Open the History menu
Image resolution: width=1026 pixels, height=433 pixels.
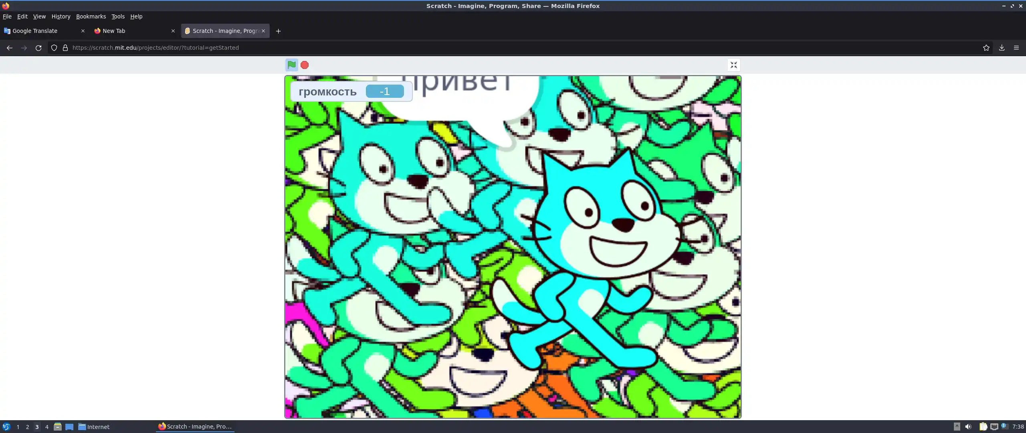click(x=61, y=16)
